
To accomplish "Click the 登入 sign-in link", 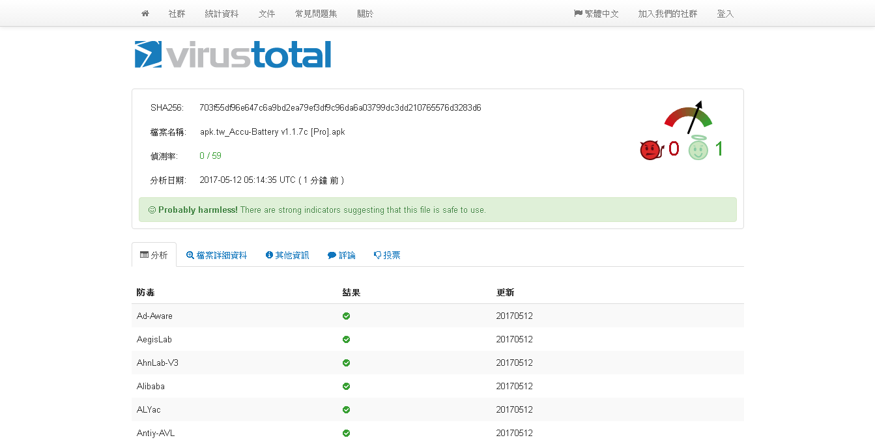I will 725,14.
